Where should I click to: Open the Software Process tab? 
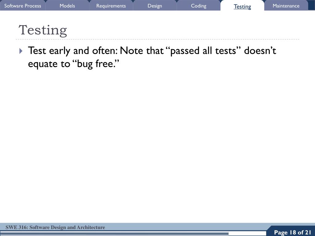tap(23, 6)
